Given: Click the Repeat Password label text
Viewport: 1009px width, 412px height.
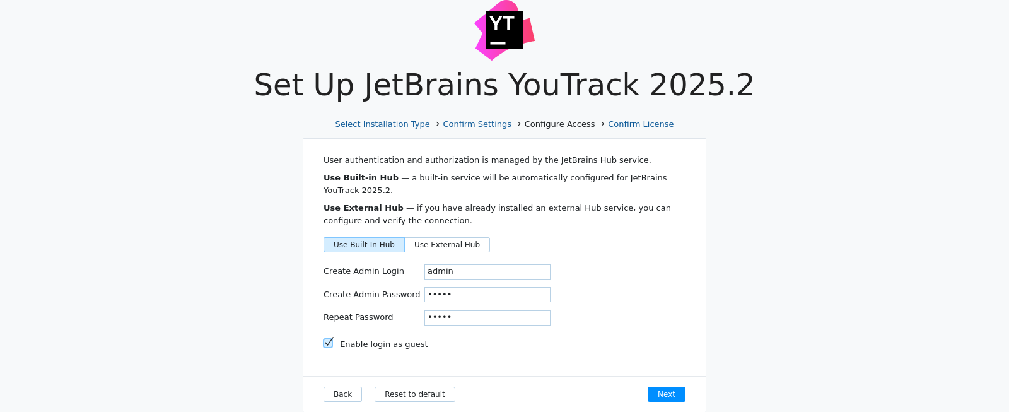Looking at the screenshot, I should (358, 317).
